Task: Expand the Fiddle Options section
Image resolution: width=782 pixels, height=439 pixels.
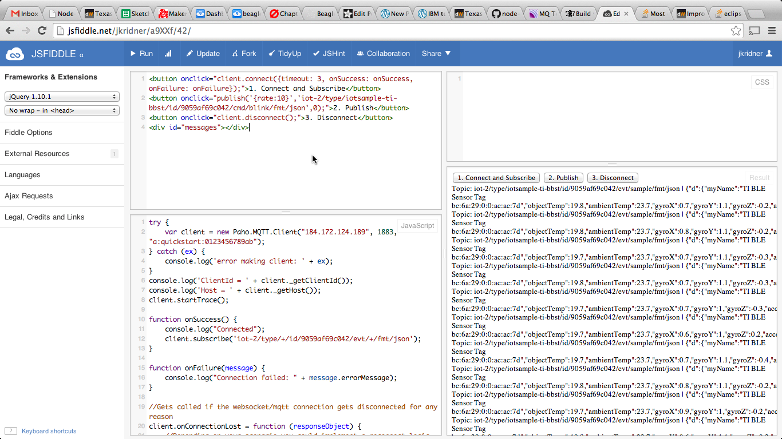Action: click(x=29, y=133)
